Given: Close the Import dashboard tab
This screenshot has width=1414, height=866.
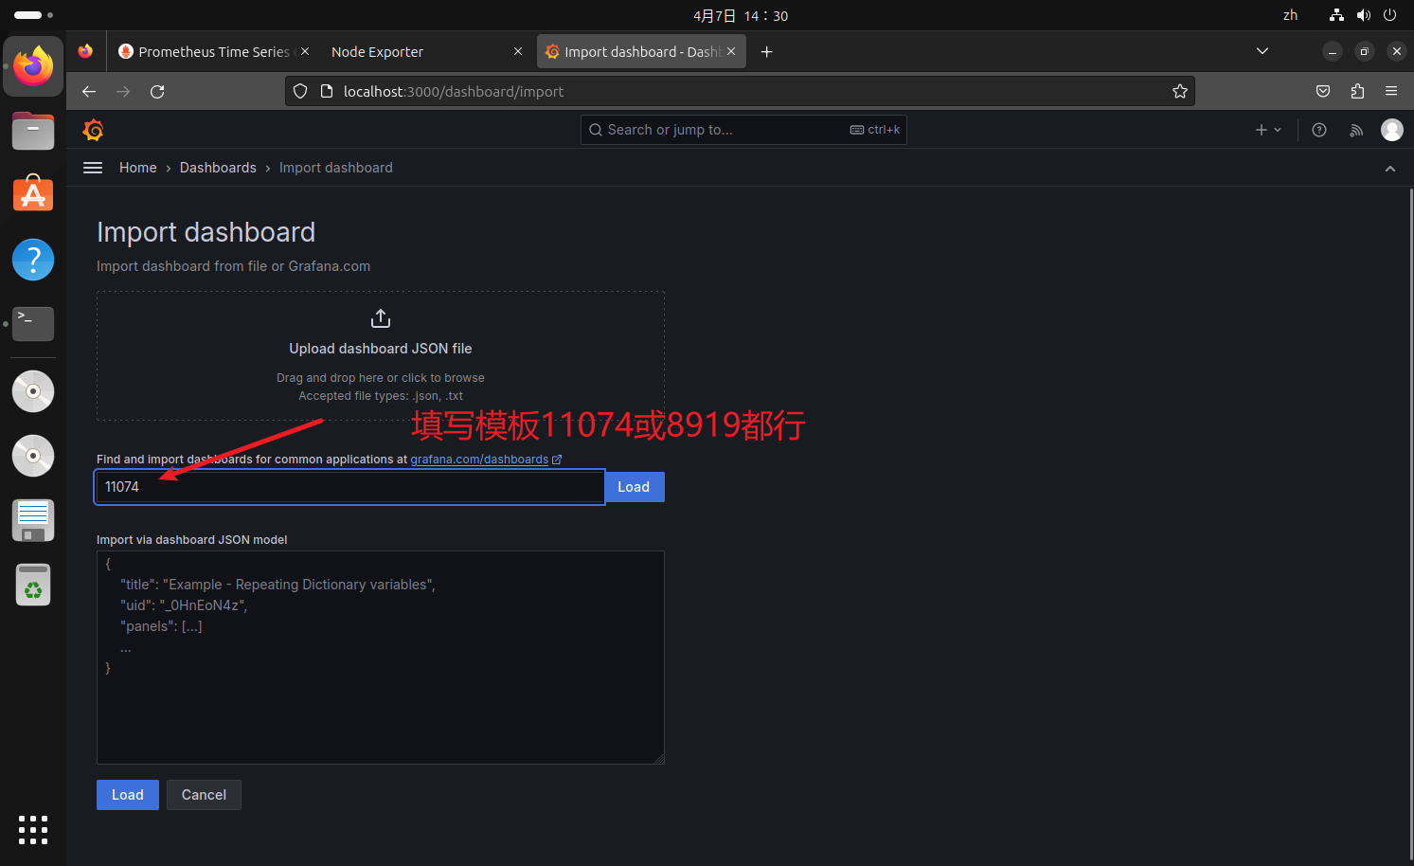Looking at the screenshot, I should pyautogui.click(x=731, y=51).
